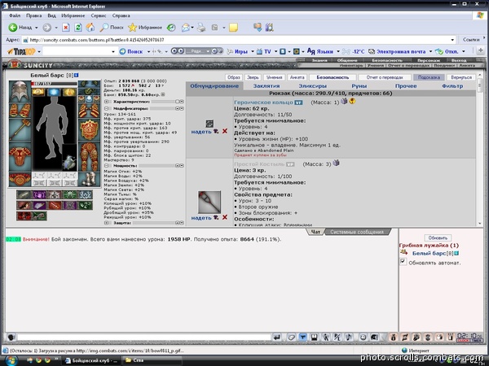The image size is (489, 366).
Task: Switch to the Заклятия tab
Action: pos(267,86)
